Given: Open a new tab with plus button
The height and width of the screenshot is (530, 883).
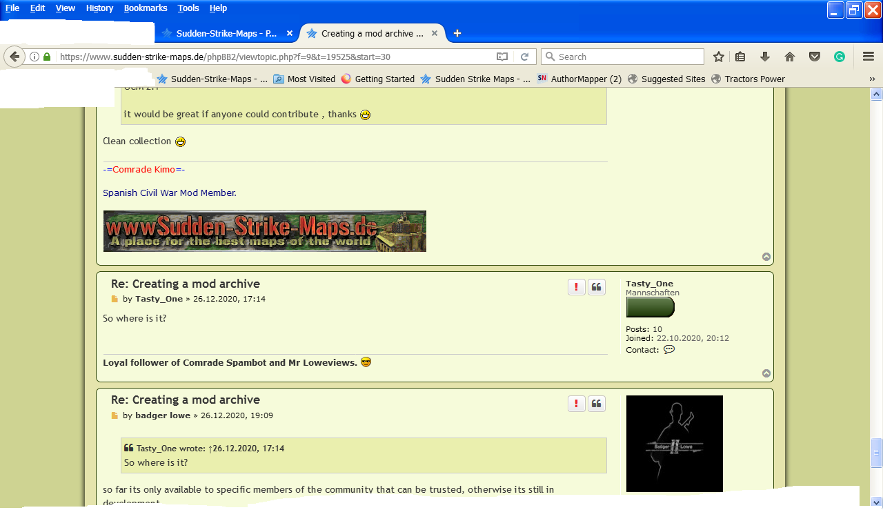Looking at the screenshot, I should coord(457,33).
